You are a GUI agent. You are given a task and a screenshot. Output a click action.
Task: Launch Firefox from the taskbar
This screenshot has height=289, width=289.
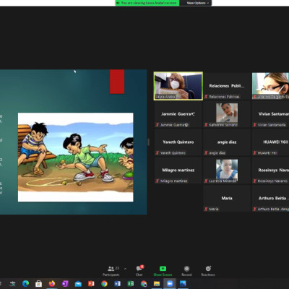[52, 283]
